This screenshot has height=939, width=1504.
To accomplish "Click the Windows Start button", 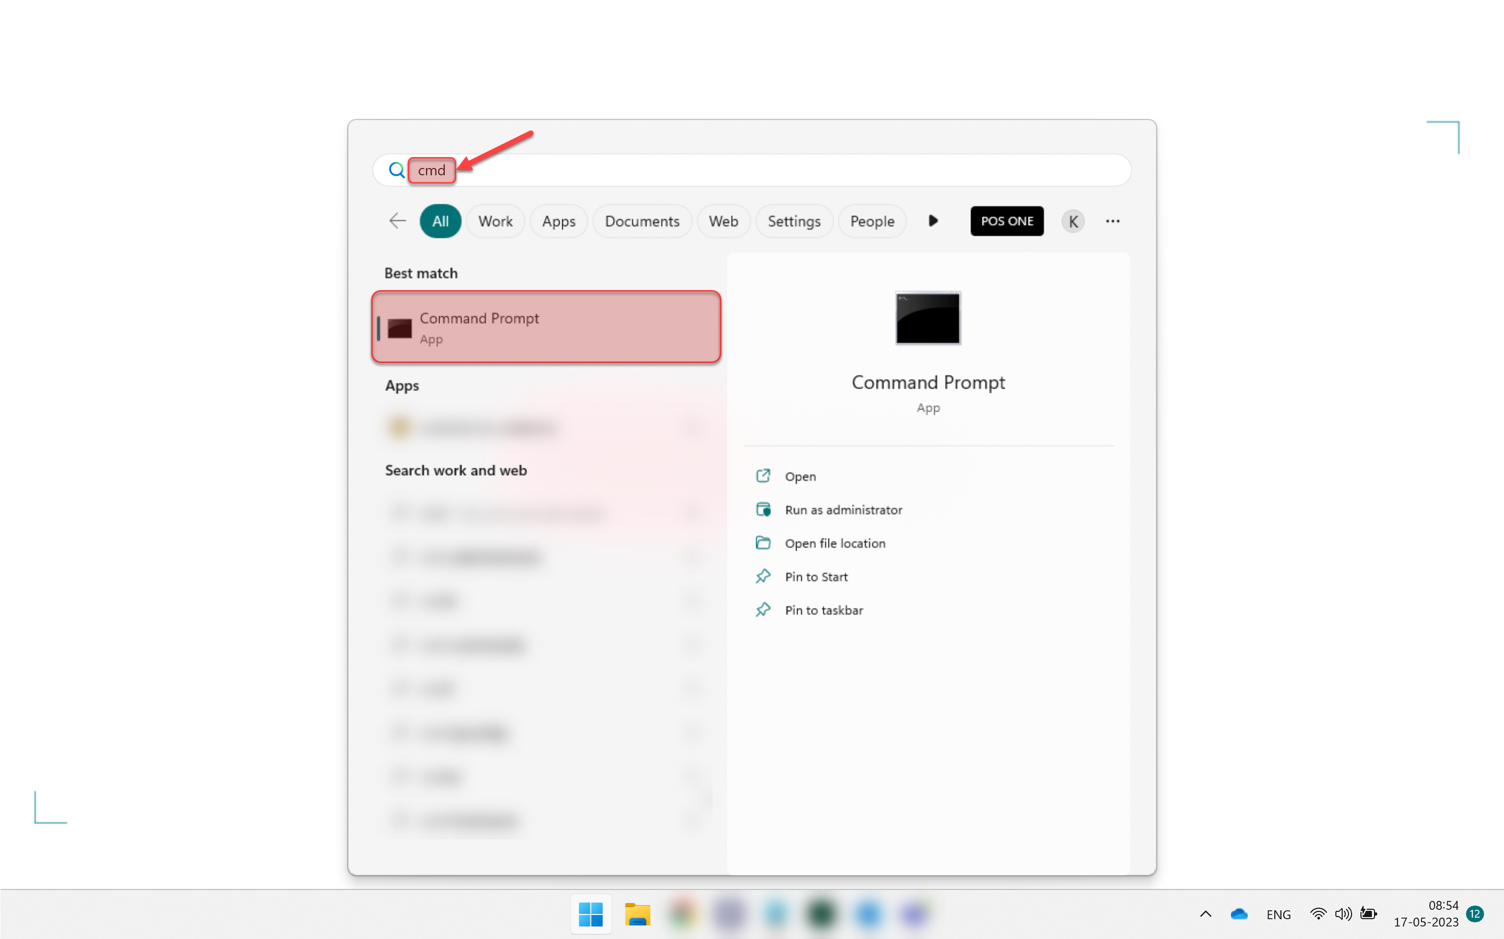I will pyautogui.click(x=590, y=914).
